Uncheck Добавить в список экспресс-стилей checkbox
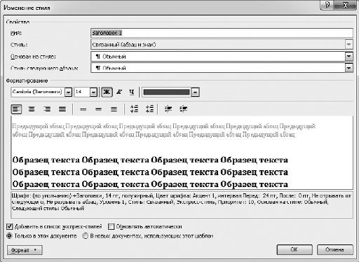 pos(10,226)
